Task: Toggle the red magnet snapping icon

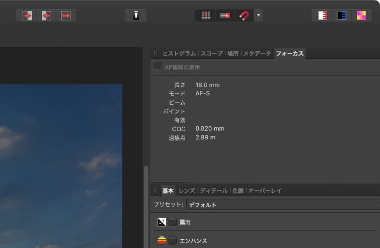Action: click(243, 15)
